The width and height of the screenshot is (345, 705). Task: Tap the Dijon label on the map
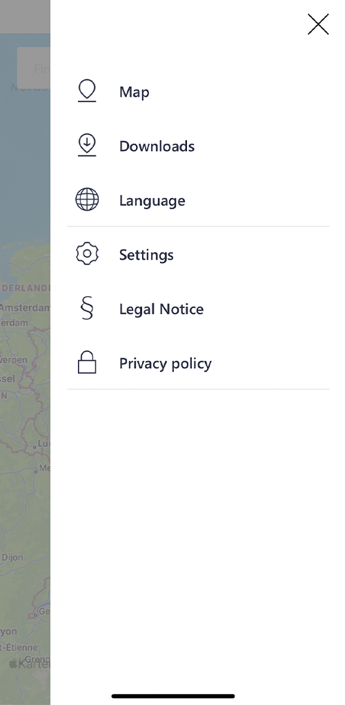click(x=12, y=557)
